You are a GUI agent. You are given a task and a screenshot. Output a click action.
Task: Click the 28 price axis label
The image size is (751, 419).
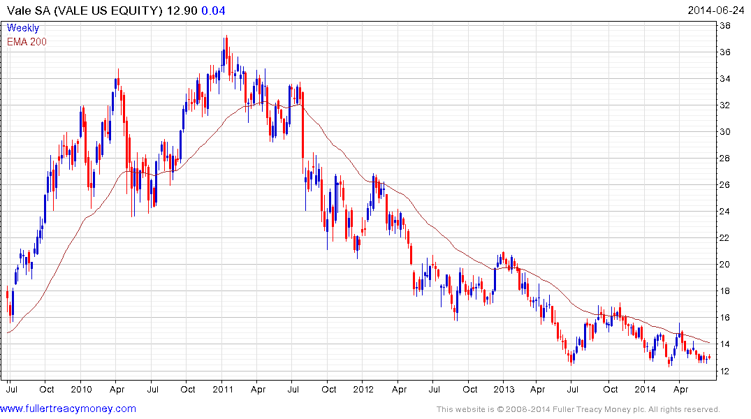[725, 159]
